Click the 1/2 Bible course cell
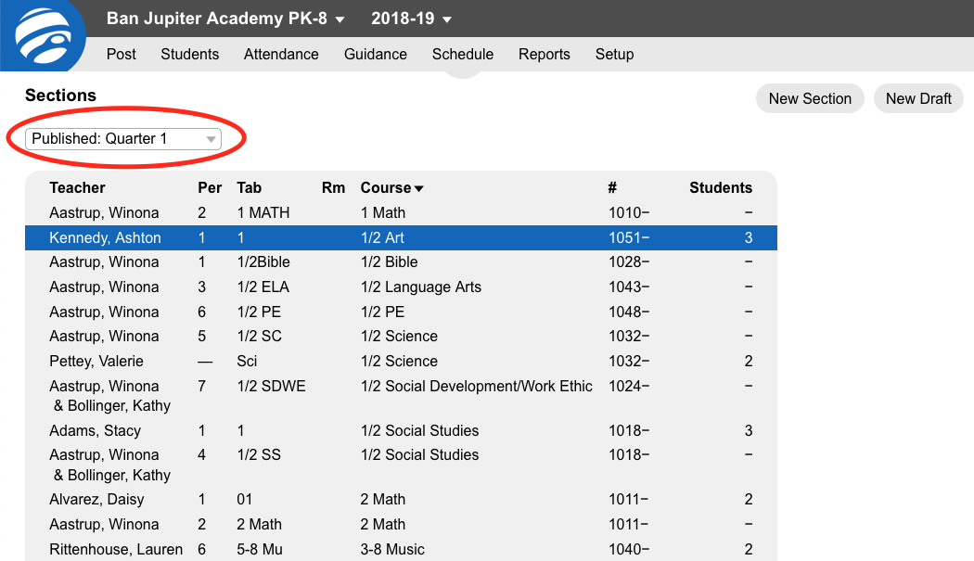The image size is (974, 561). [x=389, y=262]
